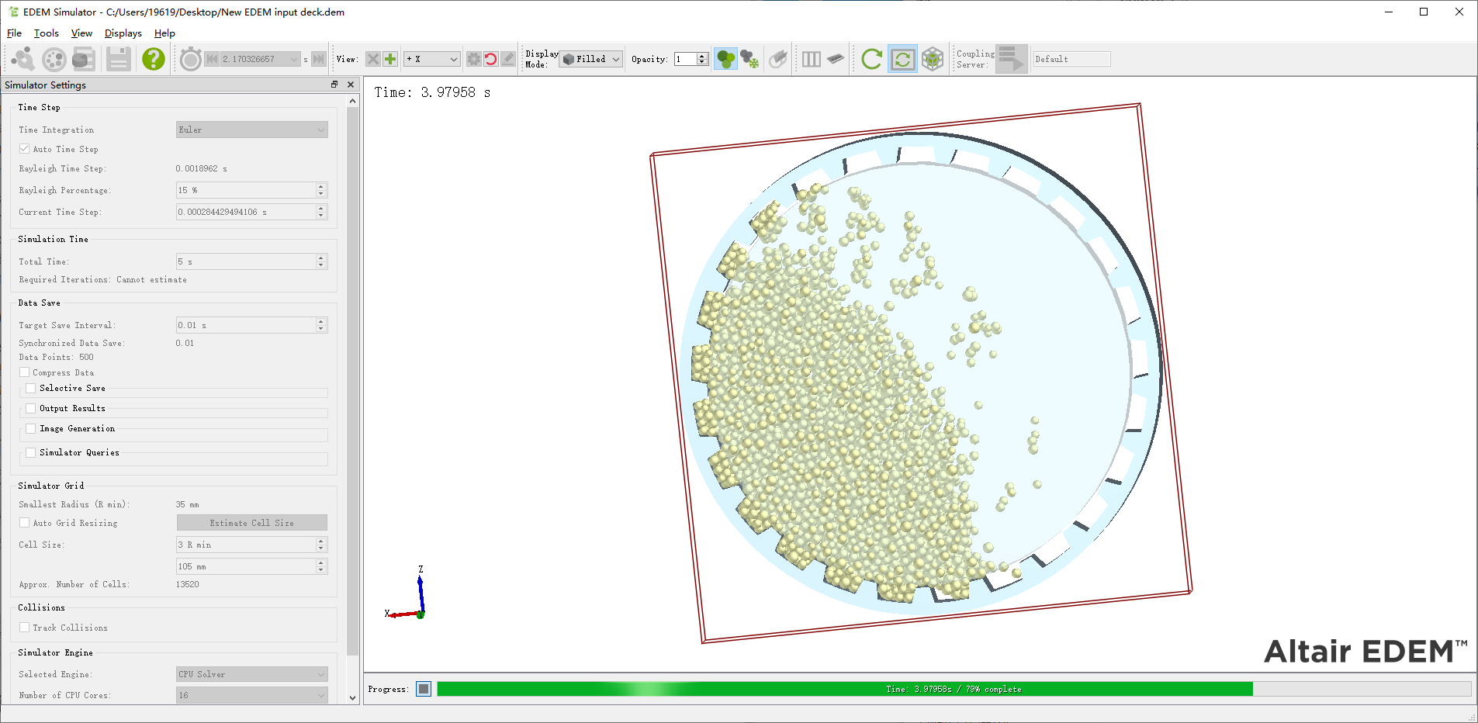Open the +X view direction dropdown
This screenshot has width=1478, height=723.
tap(432, 59)
